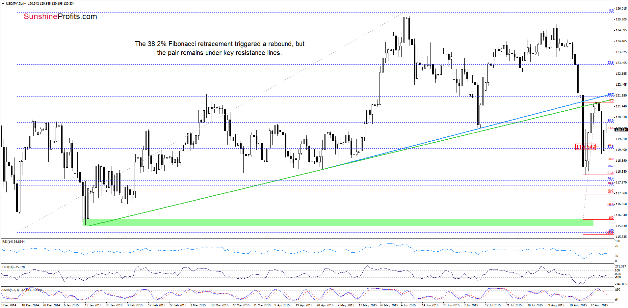This screenshot has height=308, width=628.
Task: Click the 118.890 price axis label
Action: pyautogui.click(x=621, y=161)
